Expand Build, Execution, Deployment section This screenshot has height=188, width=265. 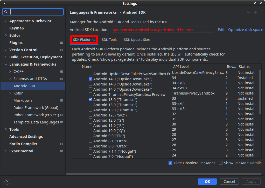click(6, 57)
